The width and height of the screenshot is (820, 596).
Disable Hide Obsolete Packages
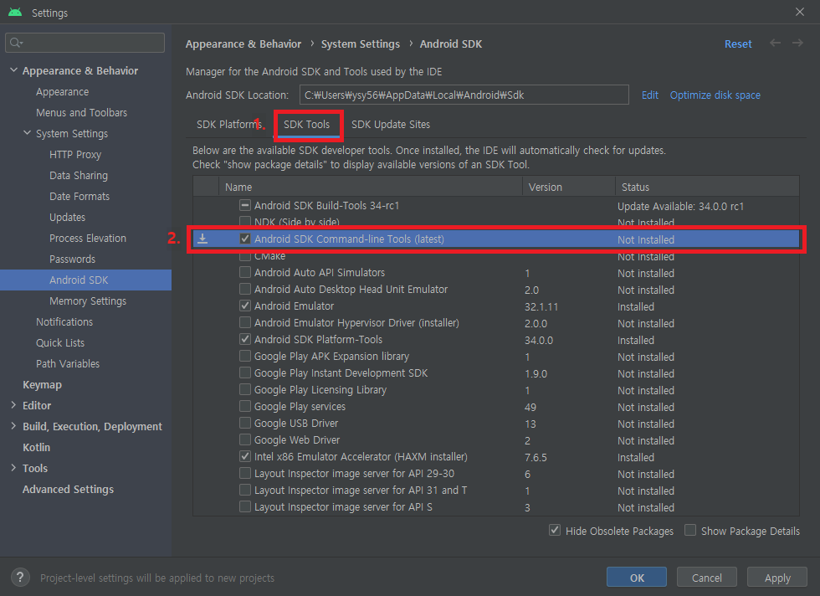555,530
